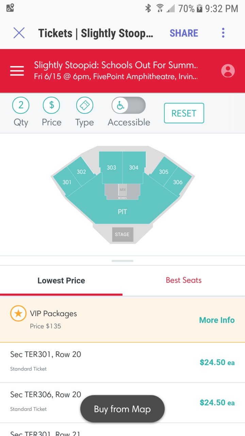Choose section 306 on venue map

[178, 182]
